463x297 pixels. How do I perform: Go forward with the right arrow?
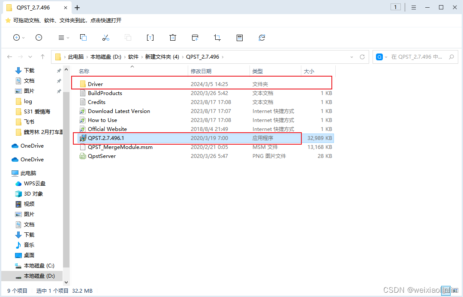[20, 56]
